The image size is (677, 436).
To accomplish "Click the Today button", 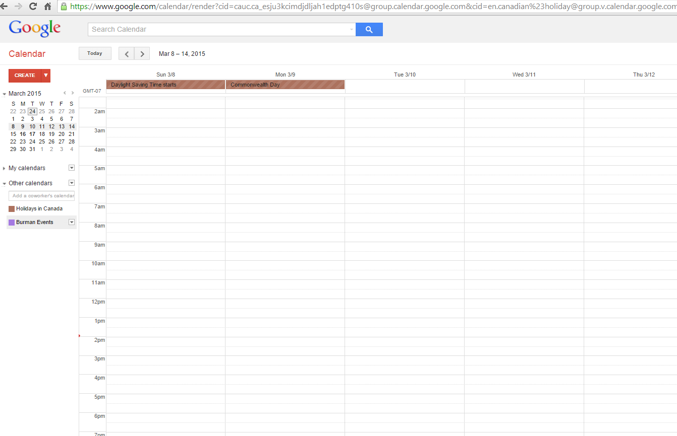I will coord(95,53).
